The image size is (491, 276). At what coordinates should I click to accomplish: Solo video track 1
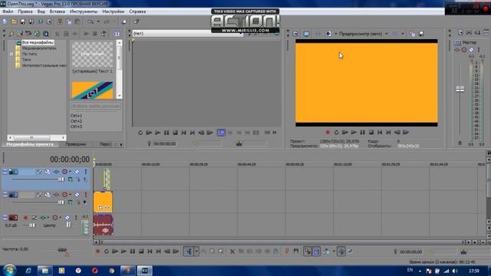pos(85,172)
